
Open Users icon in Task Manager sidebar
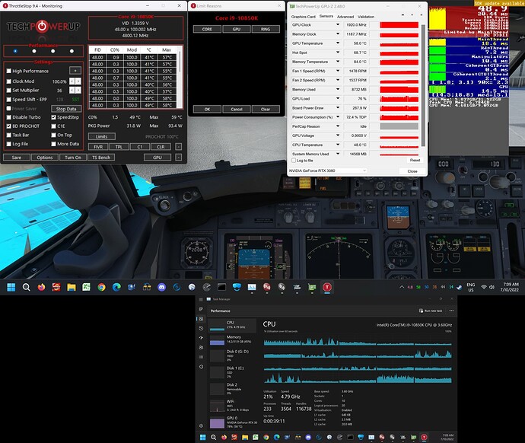coord(201,348)
